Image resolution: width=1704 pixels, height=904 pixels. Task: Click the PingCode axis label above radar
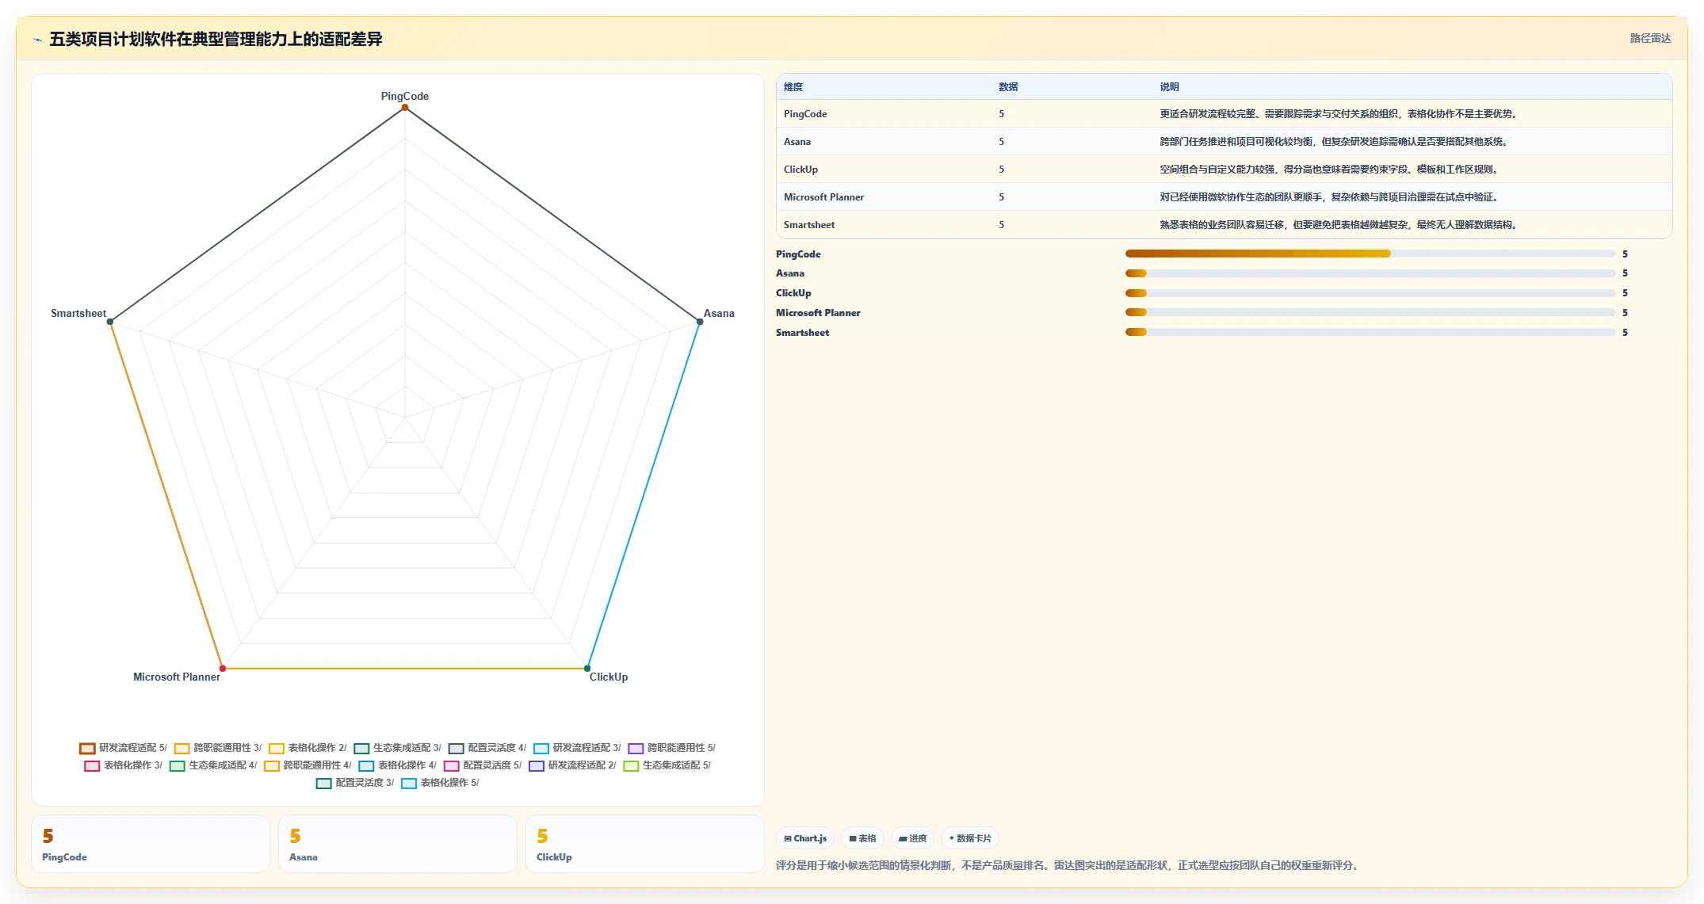click(x=405, y=96)
